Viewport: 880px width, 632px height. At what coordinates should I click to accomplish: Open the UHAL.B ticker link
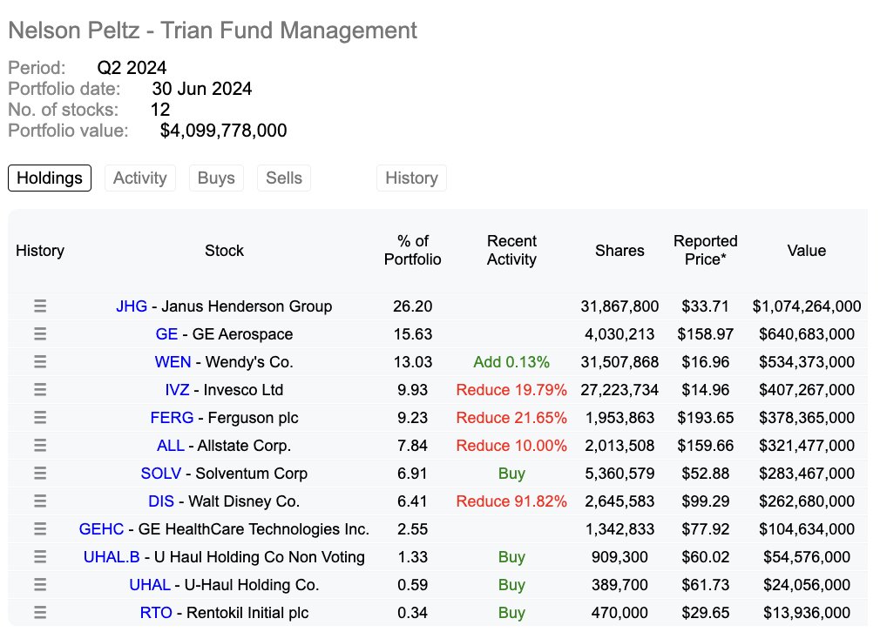pos(112,557)
